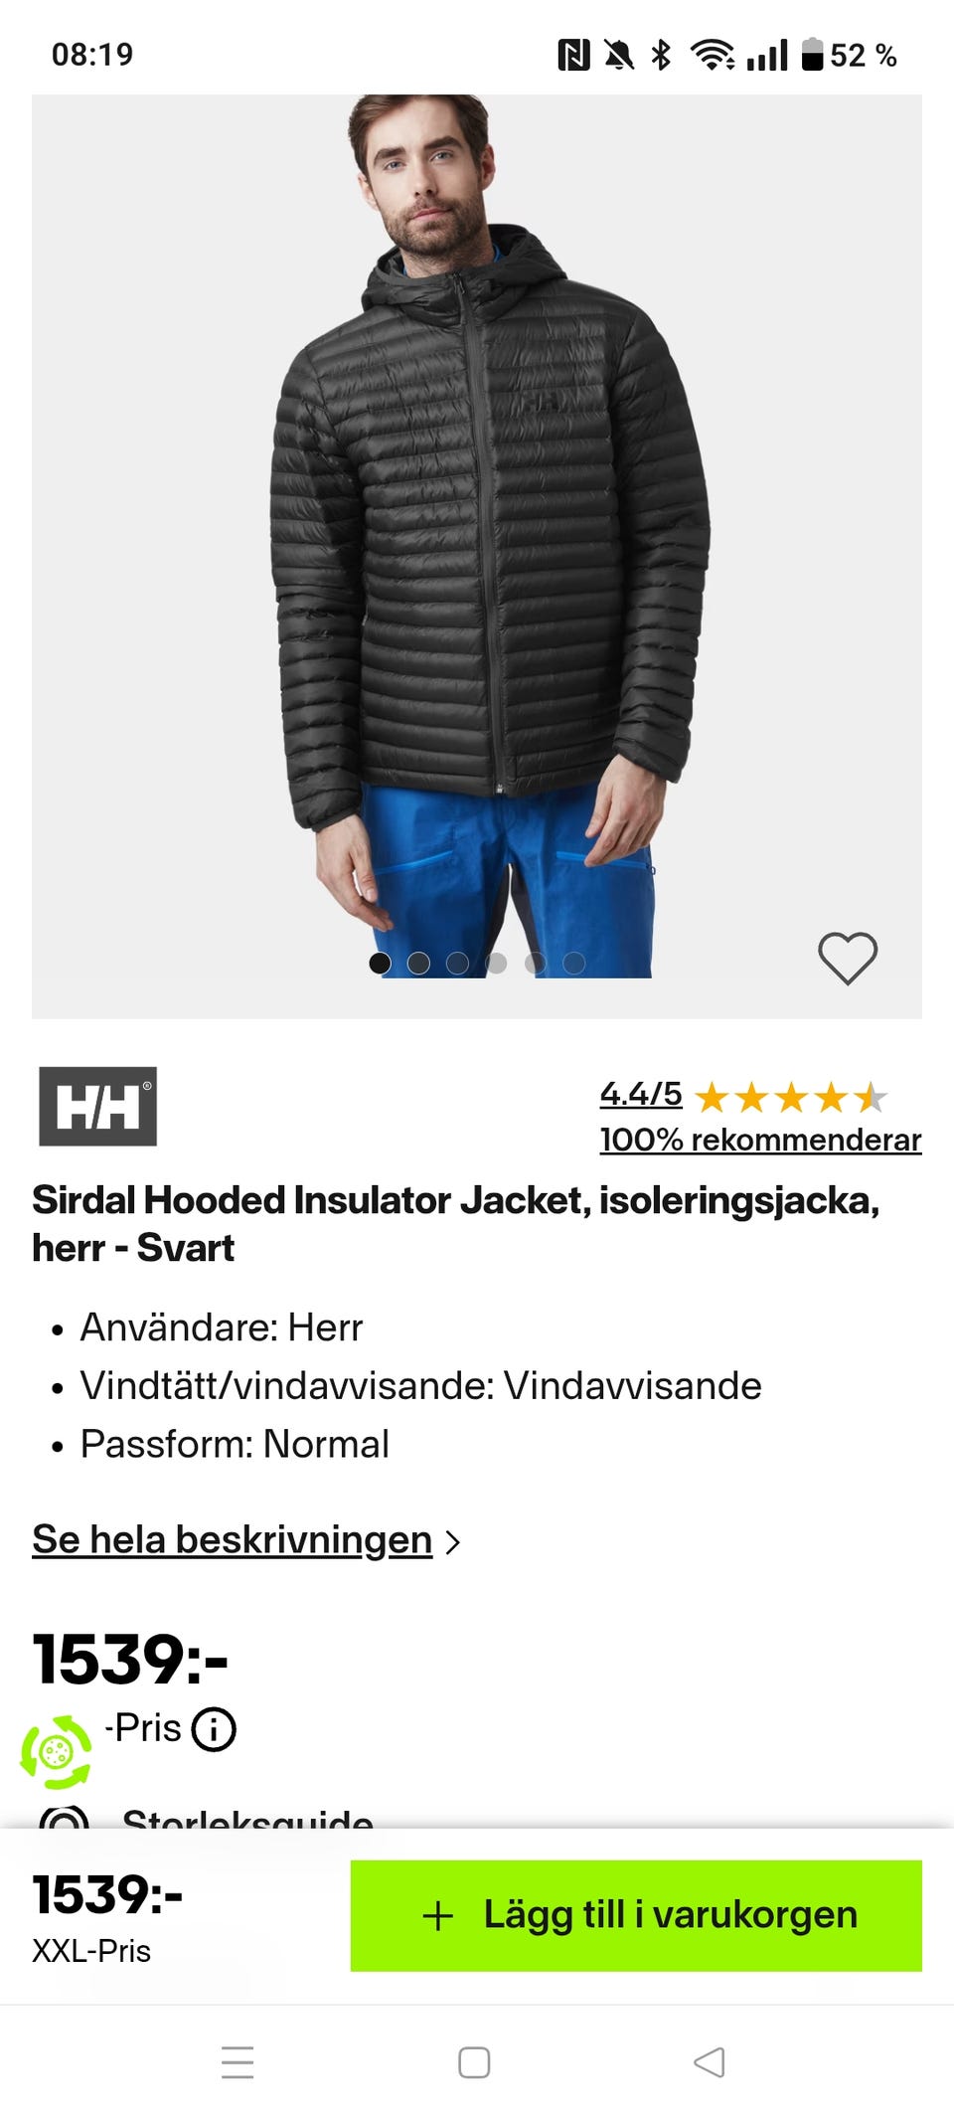
Task: Select the second image carousel dot
Action: click(418, 963)
